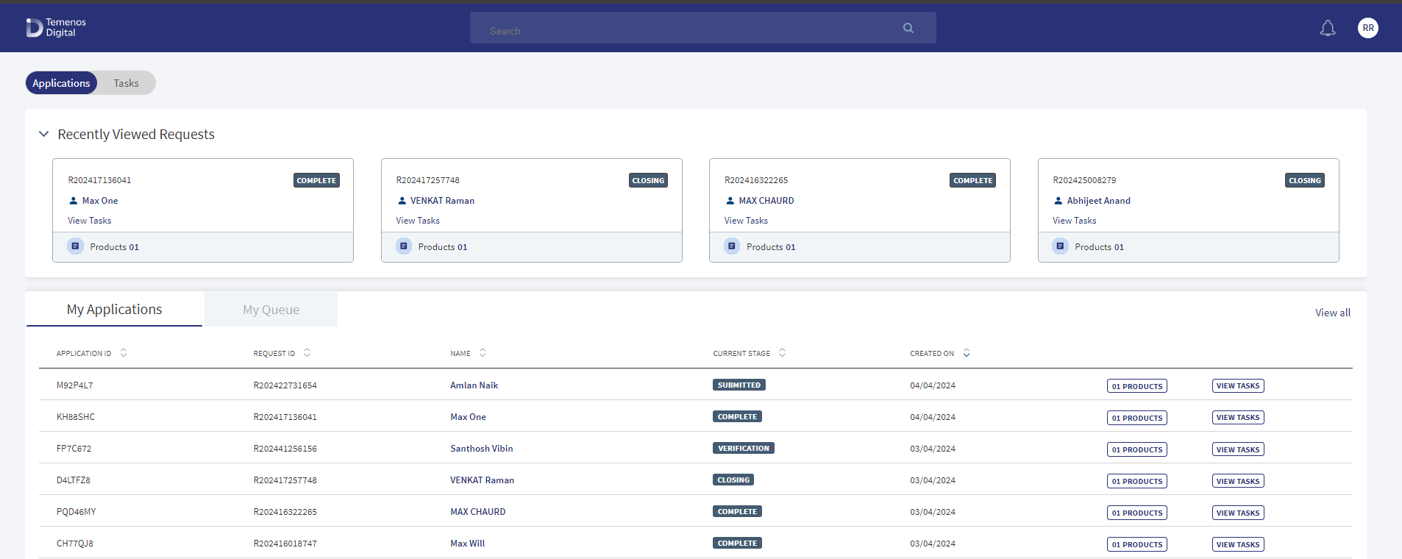Select the My Queue tab

point(271,310)
